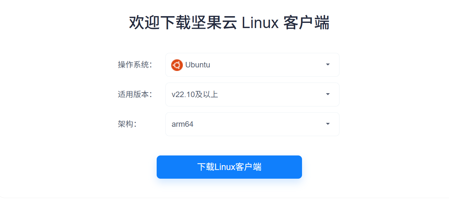
Task: Expand the architecture dropdown arrow
Action: point(328,124)
